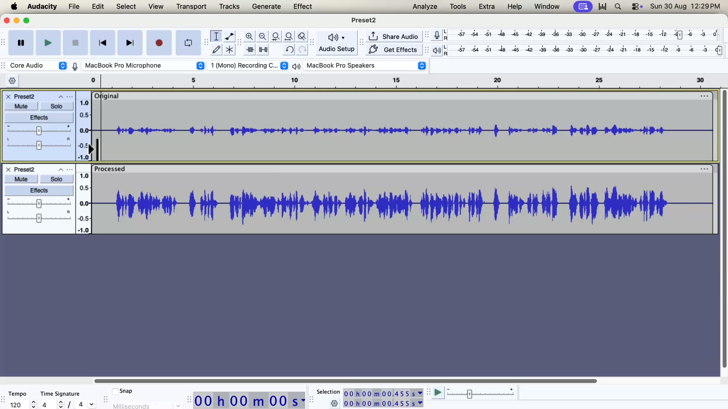
Task: Open the Analyze menu
Action: [x=425, y=6]
